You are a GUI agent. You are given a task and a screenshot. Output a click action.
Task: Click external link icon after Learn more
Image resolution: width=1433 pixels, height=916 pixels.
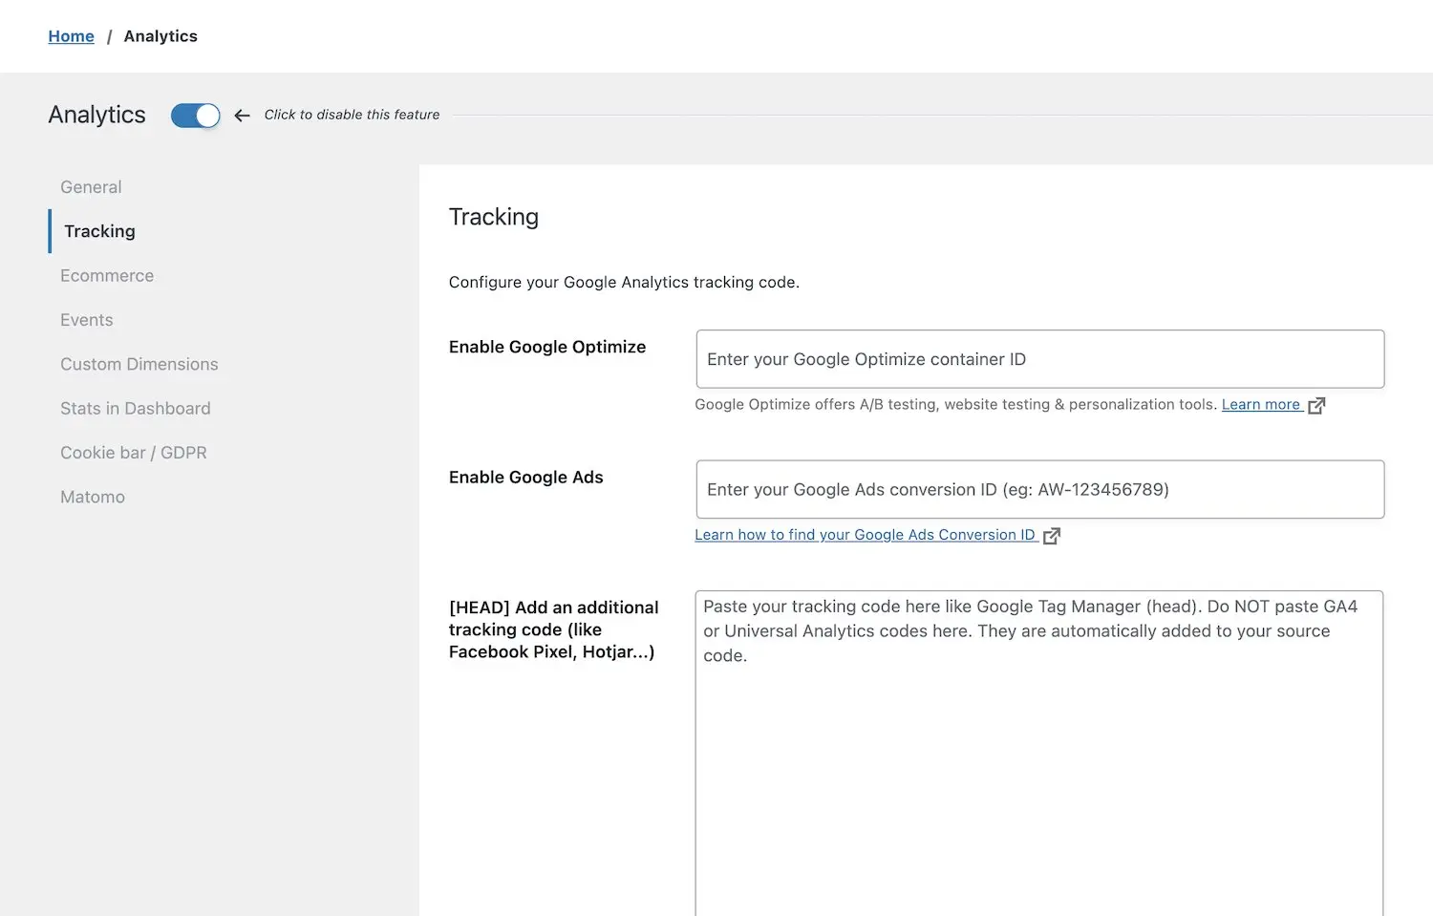(1316, 405)
